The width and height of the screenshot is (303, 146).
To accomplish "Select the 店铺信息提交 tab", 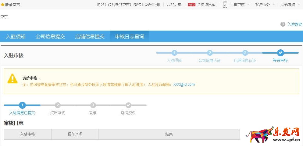I will click(x=90, y=37).
